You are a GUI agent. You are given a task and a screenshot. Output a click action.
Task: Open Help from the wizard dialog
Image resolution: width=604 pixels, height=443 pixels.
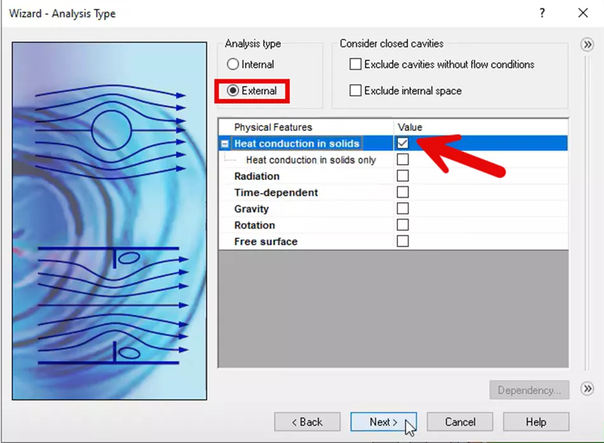coord(535,421)
